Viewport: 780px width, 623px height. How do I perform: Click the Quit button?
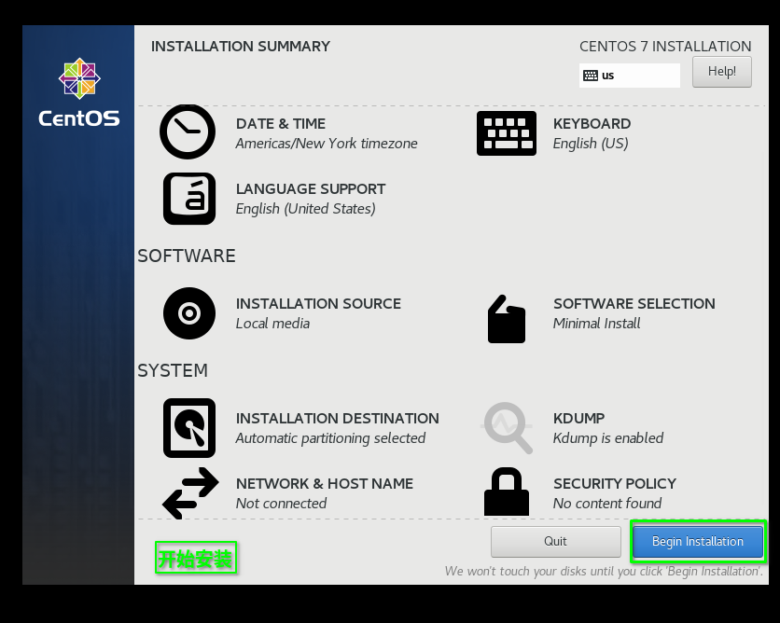click(553, 541)
